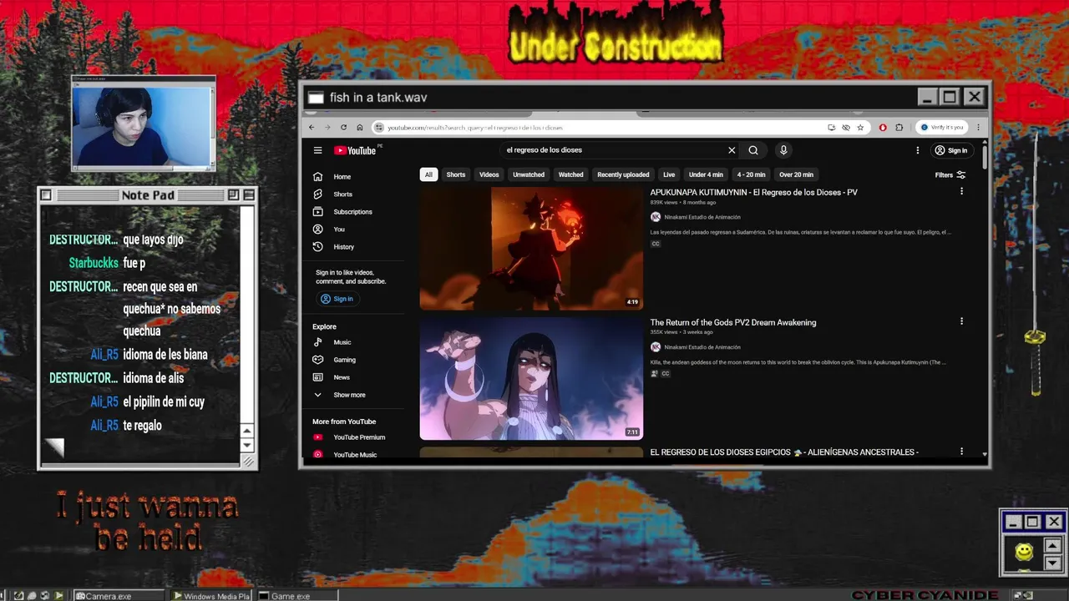This screenshot has height=601, width=1069.
Task: Open the extensions puzzle icon
Action: (x=899, y=128)
